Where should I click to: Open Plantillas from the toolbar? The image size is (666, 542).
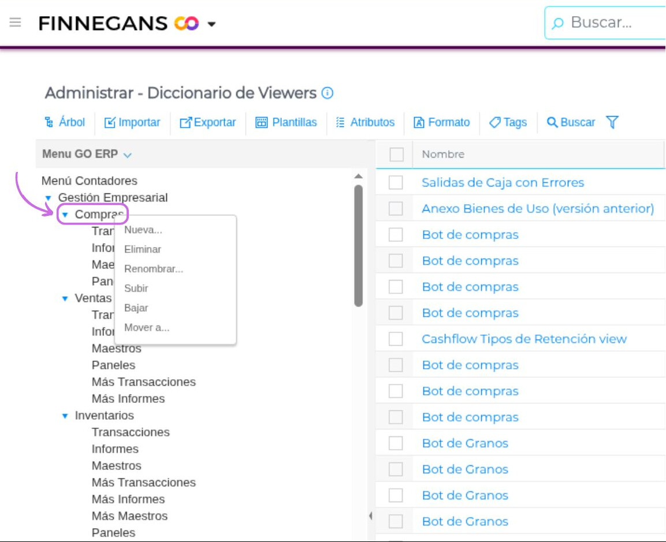(286, 122)
